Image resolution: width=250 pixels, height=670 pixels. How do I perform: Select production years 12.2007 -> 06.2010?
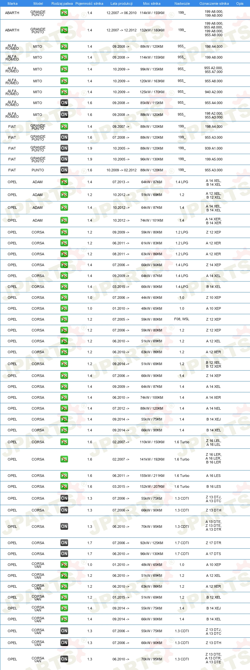pyautogui.click(x=121, y=13)
